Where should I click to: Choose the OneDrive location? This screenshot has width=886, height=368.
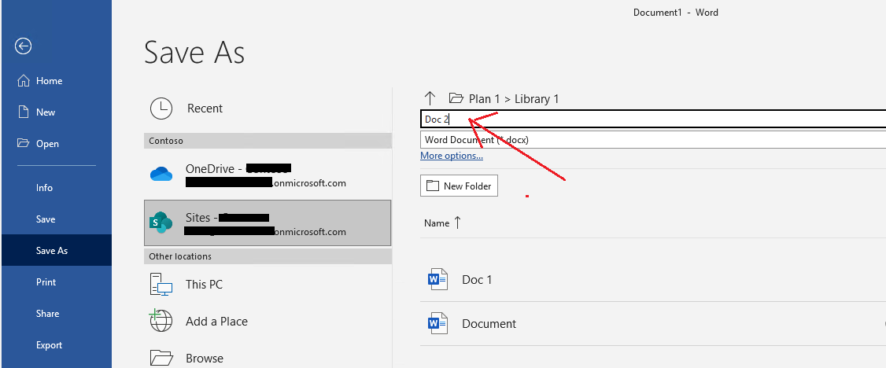tap(268, 175)
